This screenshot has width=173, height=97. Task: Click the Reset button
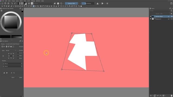[x=13, y=77]
